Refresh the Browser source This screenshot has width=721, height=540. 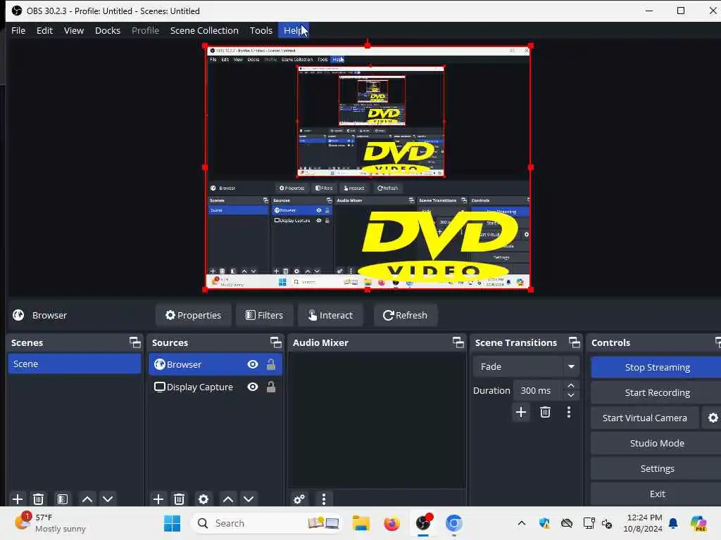pos(405,315)
